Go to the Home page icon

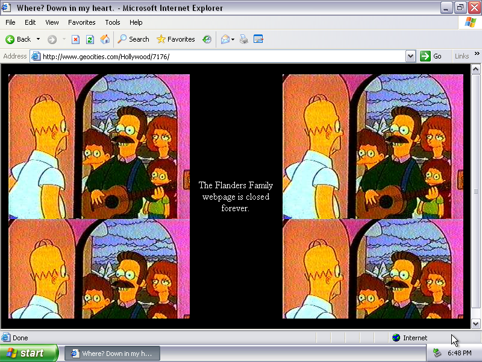[105, 39]
